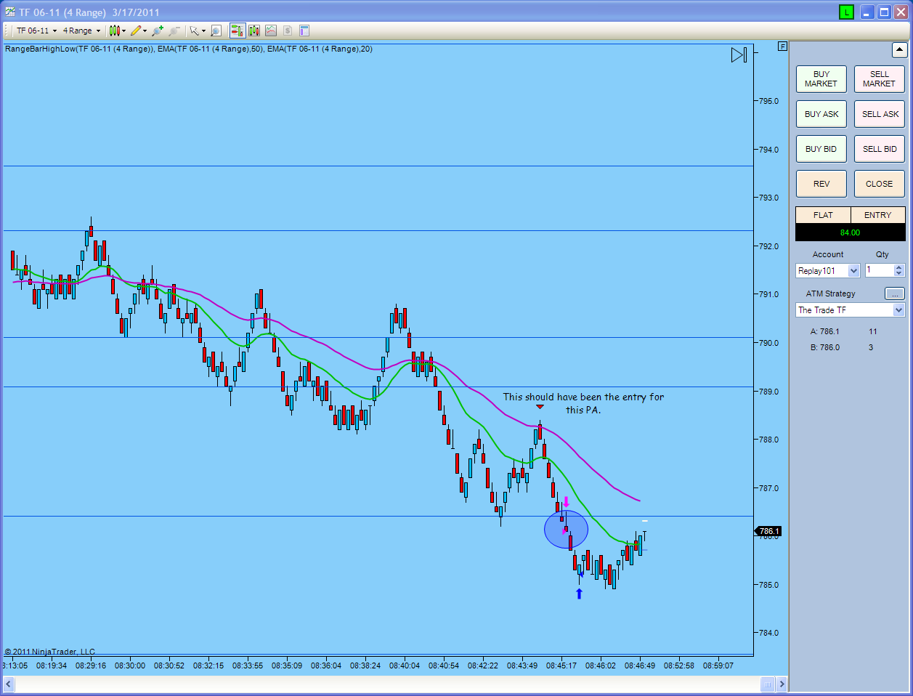Click the 08:45:17 time axis label

pos(561,665)
